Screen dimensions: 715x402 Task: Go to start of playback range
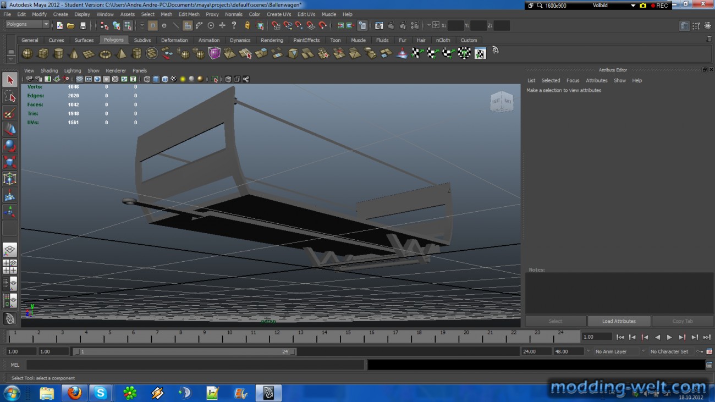tap(620, 337)
